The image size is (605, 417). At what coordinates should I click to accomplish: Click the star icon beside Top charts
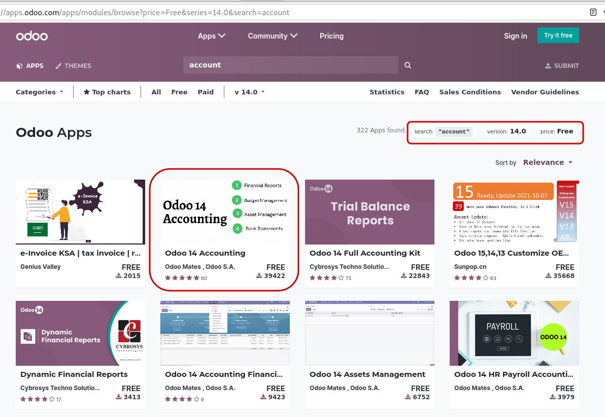coord(88,92)
